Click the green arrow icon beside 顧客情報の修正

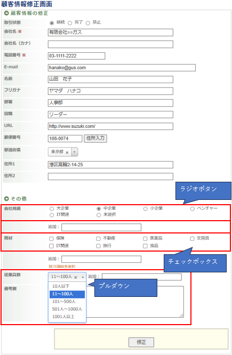tap(6, 13)
